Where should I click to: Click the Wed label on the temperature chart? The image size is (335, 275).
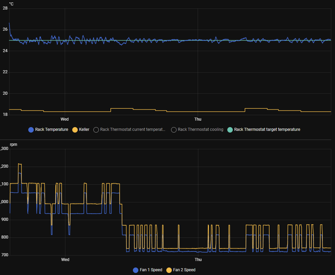click(65, 119)
